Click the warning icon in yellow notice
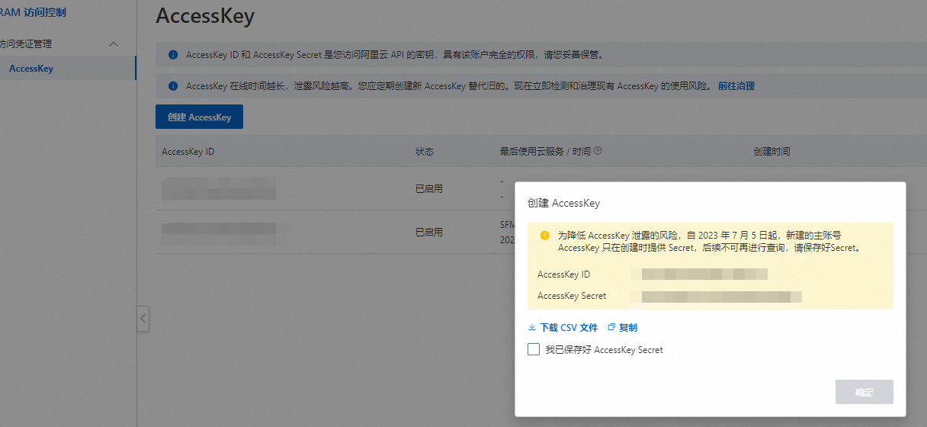The width and height of the screenshot is (927, 427). [x=545, y=236]
